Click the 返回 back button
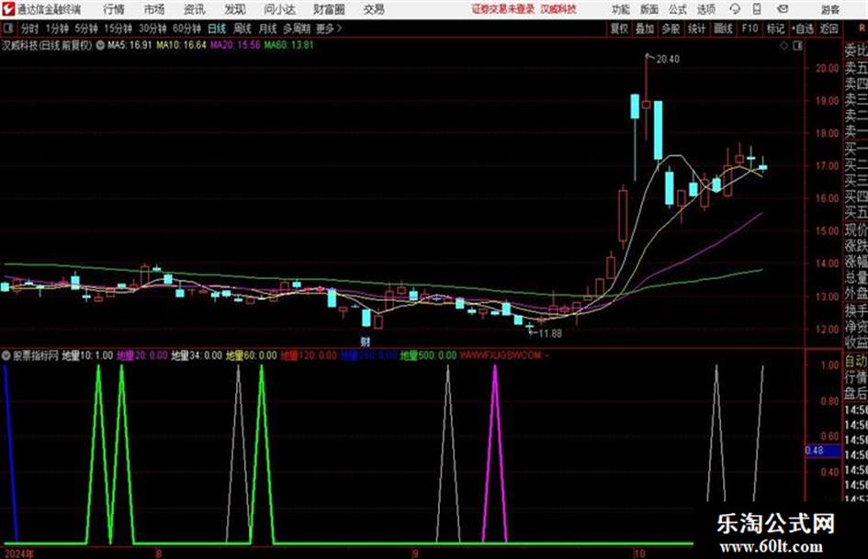The image size is (868, 559). click(829, 28)
